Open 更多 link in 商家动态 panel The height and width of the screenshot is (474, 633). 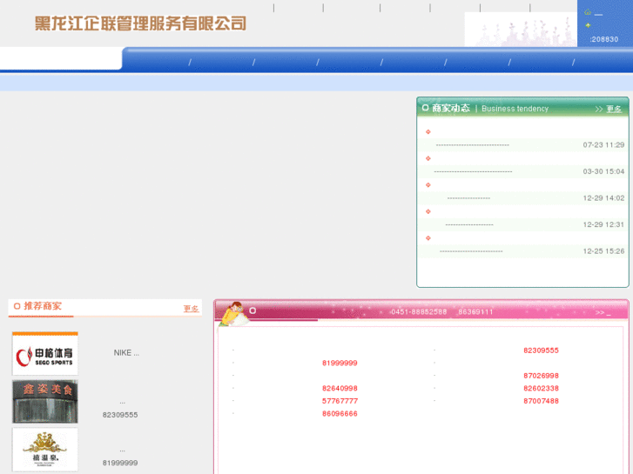614,110
